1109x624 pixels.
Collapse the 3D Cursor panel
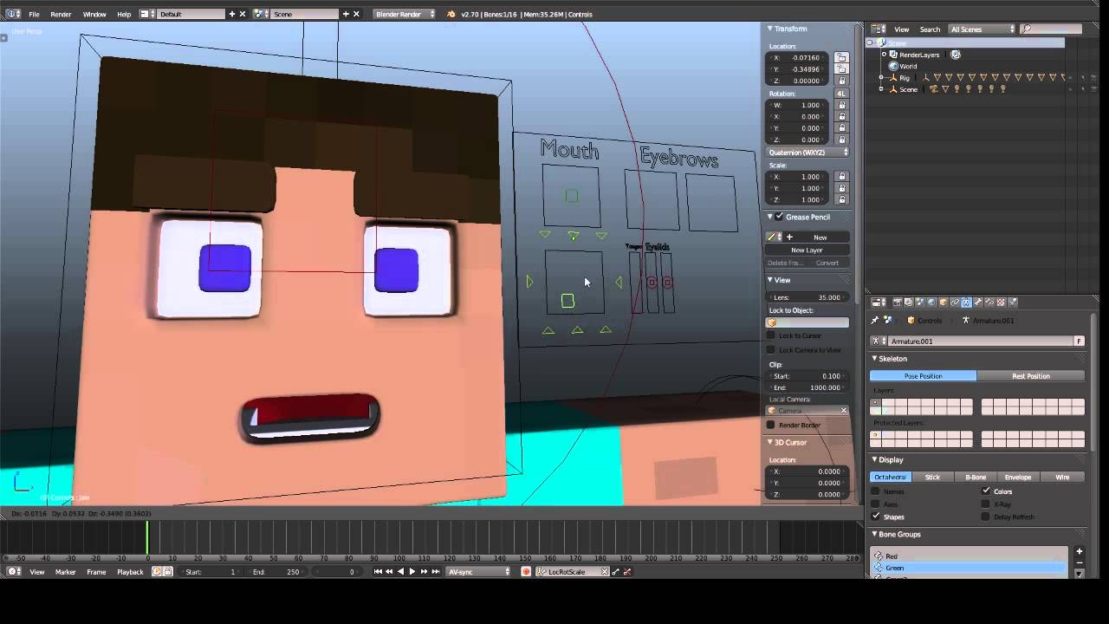coord(770,442)
